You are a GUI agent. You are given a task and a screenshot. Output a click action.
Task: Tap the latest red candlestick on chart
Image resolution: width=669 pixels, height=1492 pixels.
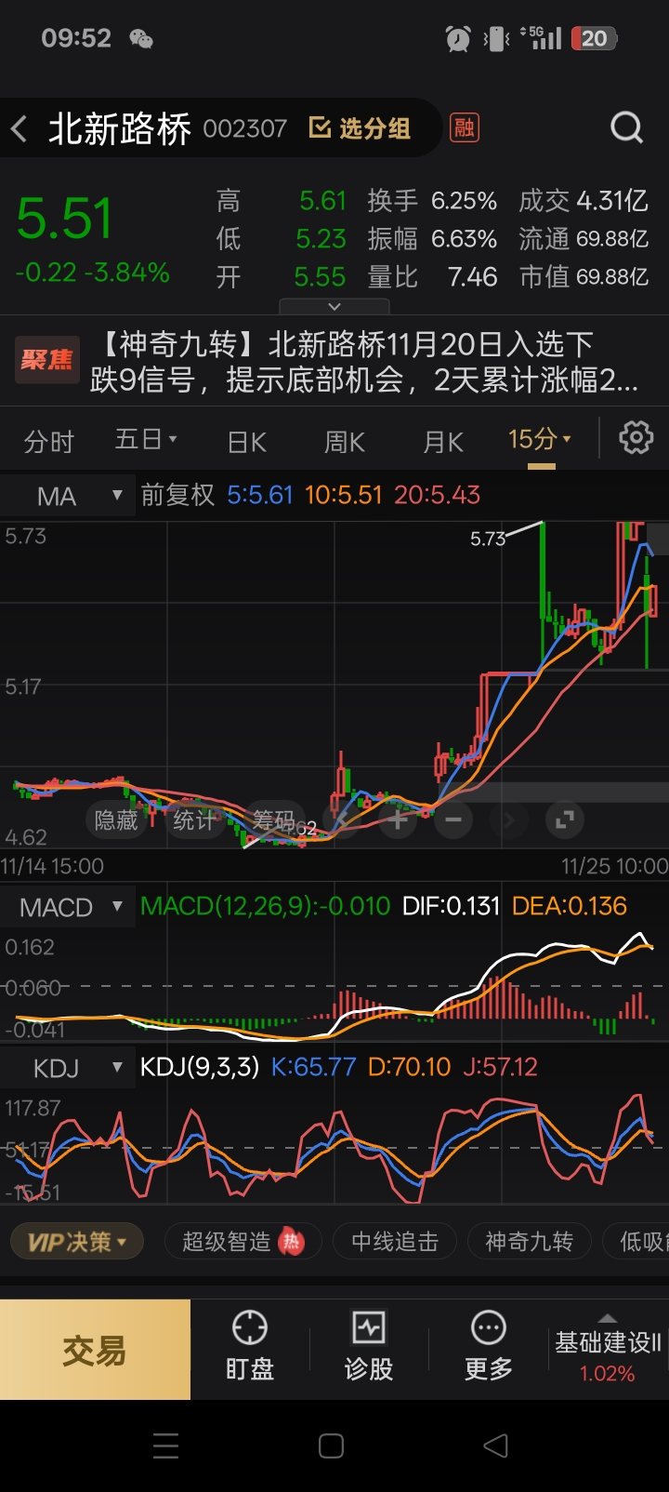652,600
